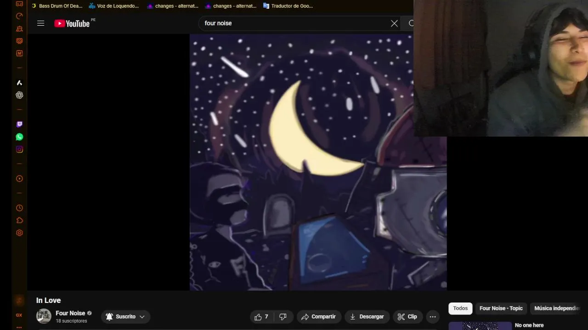Dislike the video with thumbs down
Image resolution: width=588 pixels, height=330 pixels.
tap(283, 317)
